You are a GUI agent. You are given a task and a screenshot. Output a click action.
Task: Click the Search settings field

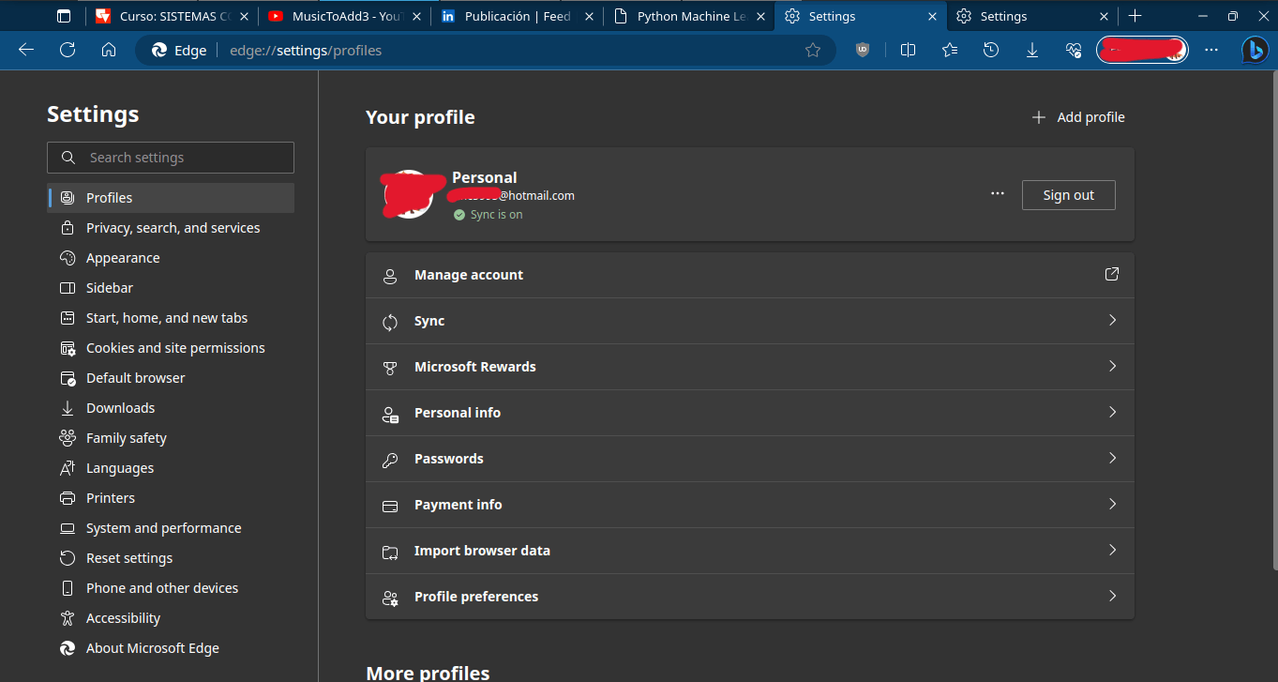point(171,158)
